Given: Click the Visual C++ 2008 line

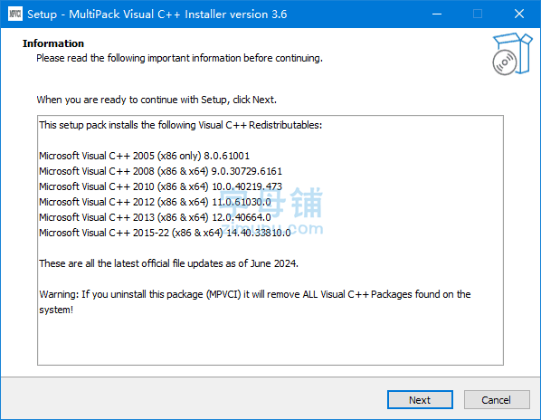Looking at the screenshot, I should [x=160, y=171].
